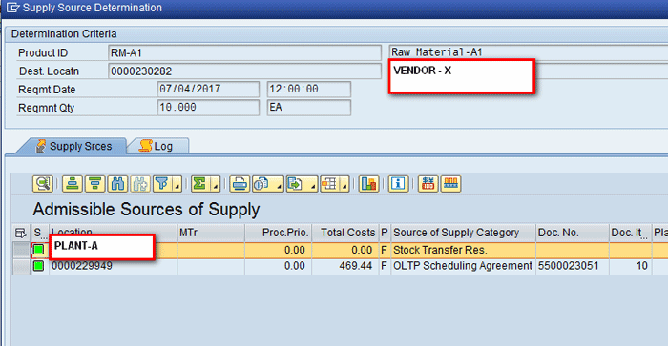
Task: Click the select-all icon in table corner
Action: coord(20,233)
